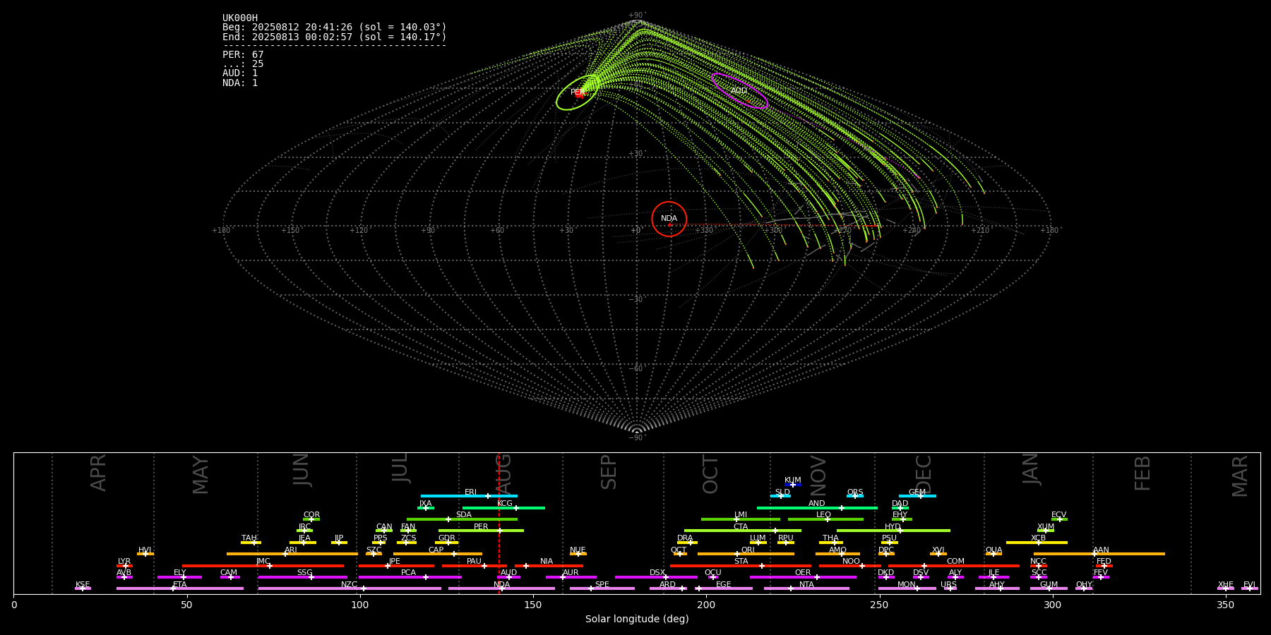
Task: Click the red NDA radiant circle on sky map
Action: coord(669,219)
